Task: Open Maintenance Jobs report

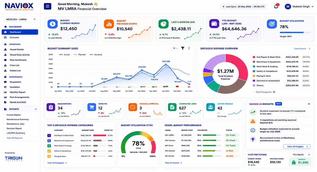Action: (15, 124)
